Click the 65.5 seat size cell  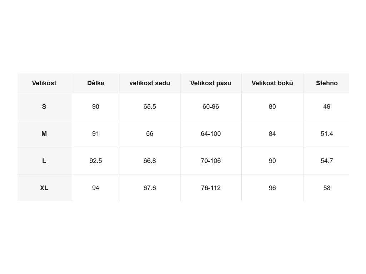tap(150, 107)
